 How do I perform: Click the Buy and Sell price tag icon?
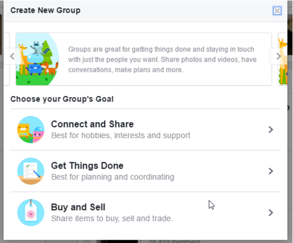click(x=31, y=212)
